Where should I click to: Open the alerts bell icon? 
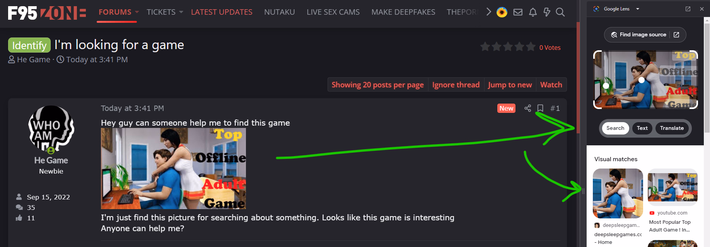pos(533,12)
